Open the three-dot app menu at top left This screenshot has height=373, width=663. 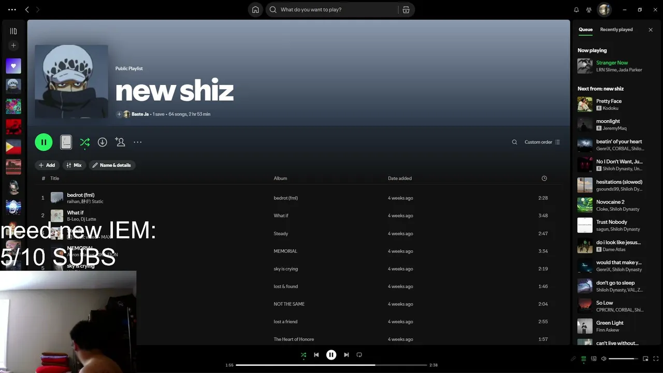tap(12, 9)
